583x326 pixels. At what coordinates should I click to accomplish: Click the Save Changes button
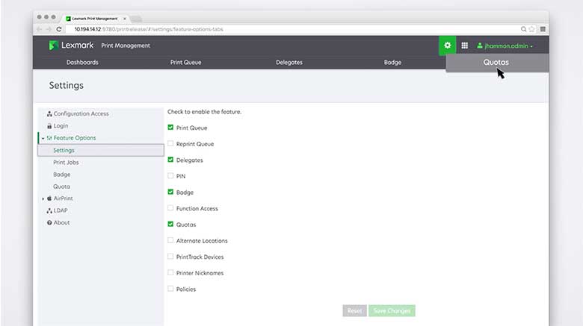click(391, 310)
